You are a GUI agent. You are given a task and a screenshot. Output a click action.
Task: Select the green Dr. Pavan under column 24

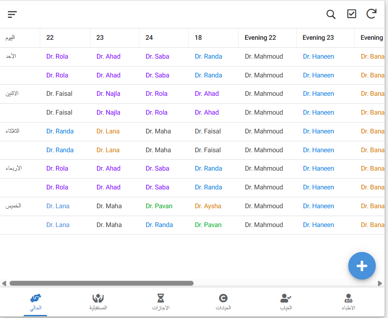coord(159,206)
